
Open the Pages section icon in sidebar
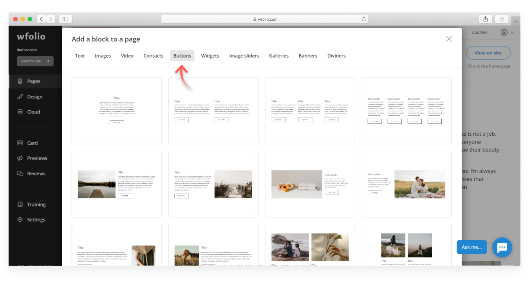[x=20, y=81]
